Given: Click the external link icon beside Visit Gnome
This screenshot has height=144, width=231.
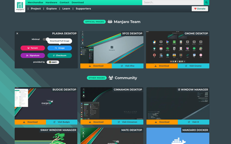Looking at the screenshot, I should pyautogui.click(x=186, y=66).
